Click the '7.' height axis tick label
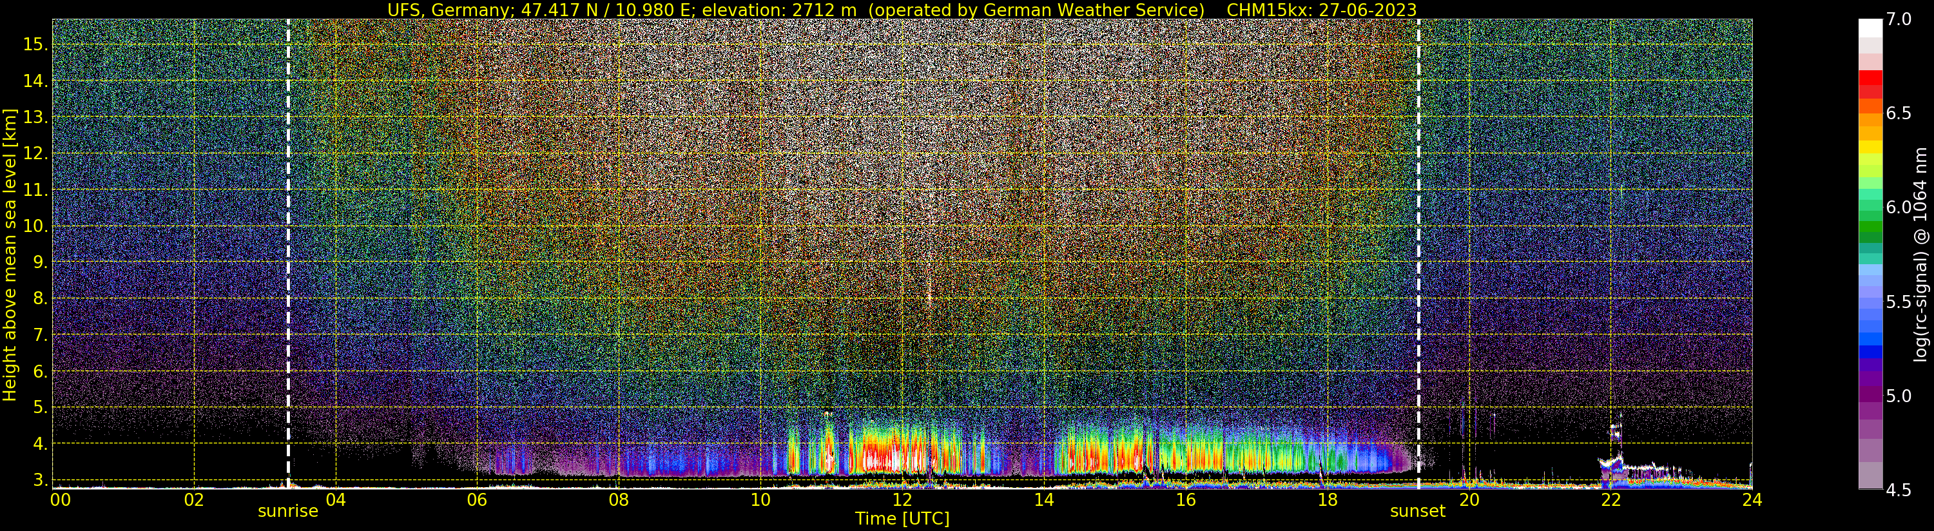The height and width of the screenshot is (531, 1934). [x=41, y=335]
